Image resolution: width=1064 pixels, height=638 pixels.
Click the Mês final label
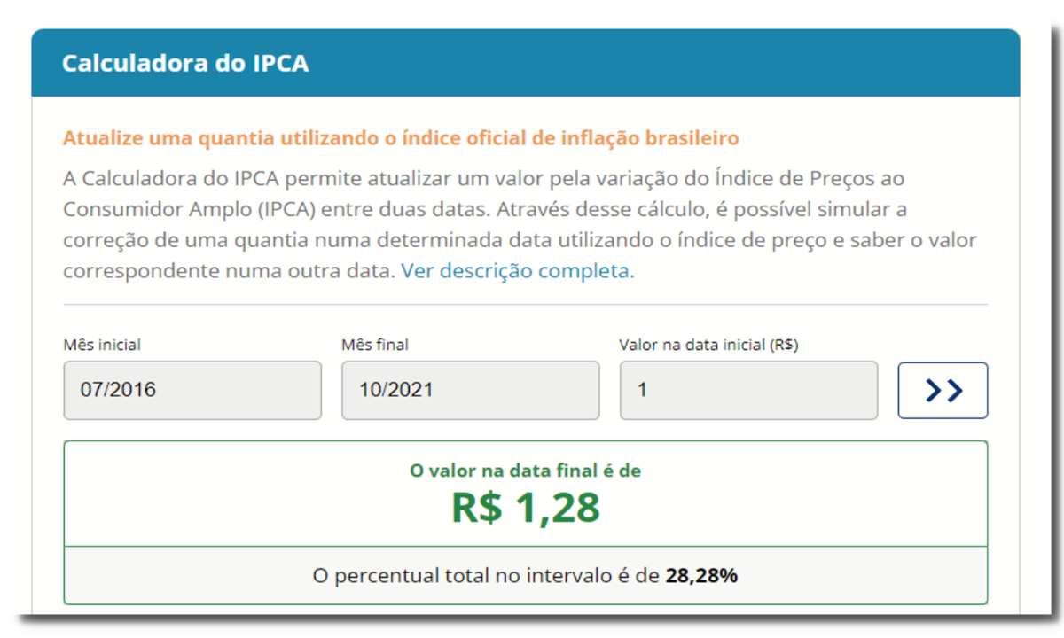click(375, 345)
